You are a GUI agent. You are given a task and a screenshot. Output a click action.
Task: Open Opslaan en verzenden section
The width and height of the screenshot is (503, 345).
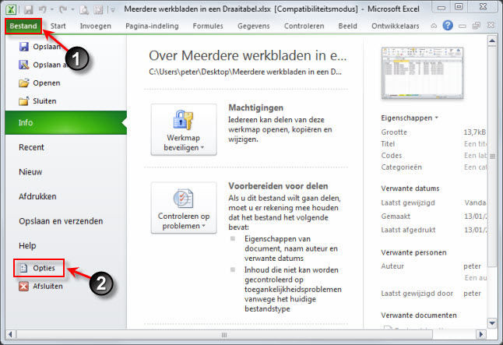click(x=61, y=221)
